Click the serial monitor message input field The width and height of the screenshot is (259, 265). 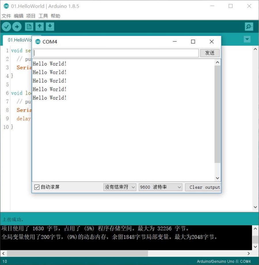[116, 53]
